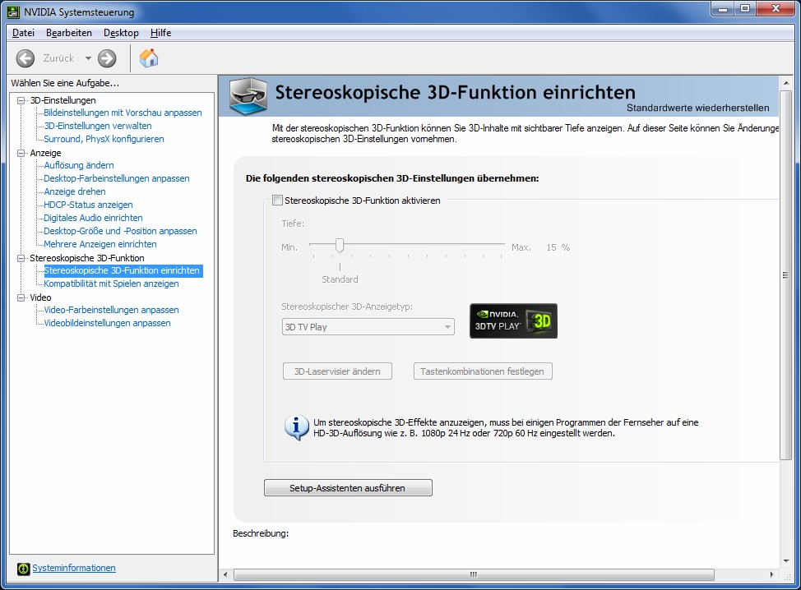Image resolution: width=801 pixels, height=590 pixels.
Task: Click the scroll up arrow
Action: tap(785, 83)
